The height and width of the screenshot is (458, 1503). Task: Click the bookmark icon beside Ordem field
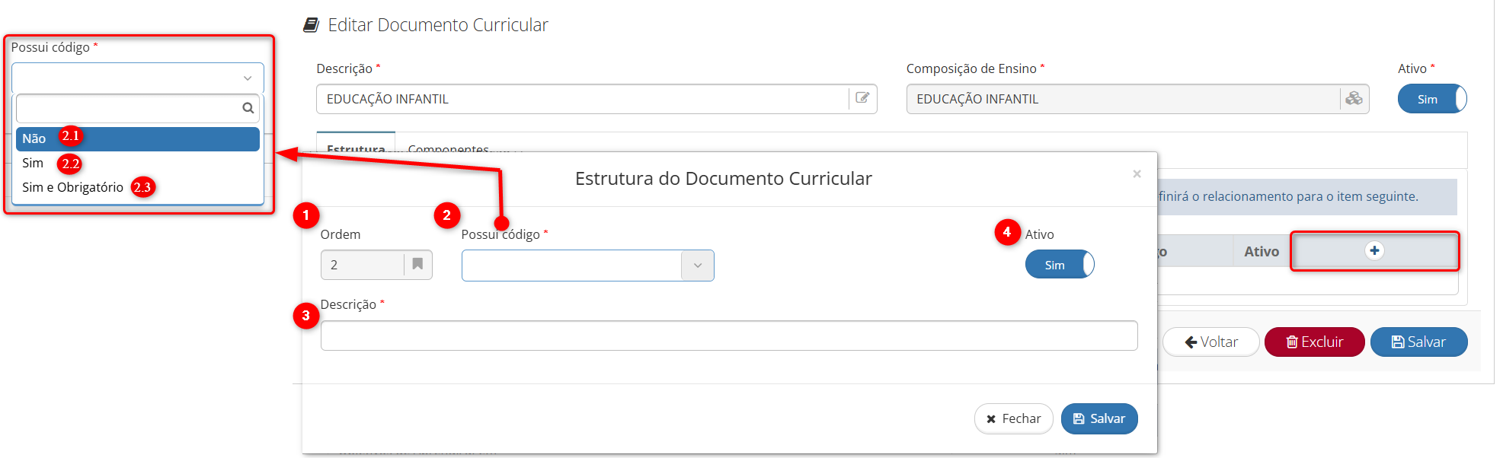[417, 264]
